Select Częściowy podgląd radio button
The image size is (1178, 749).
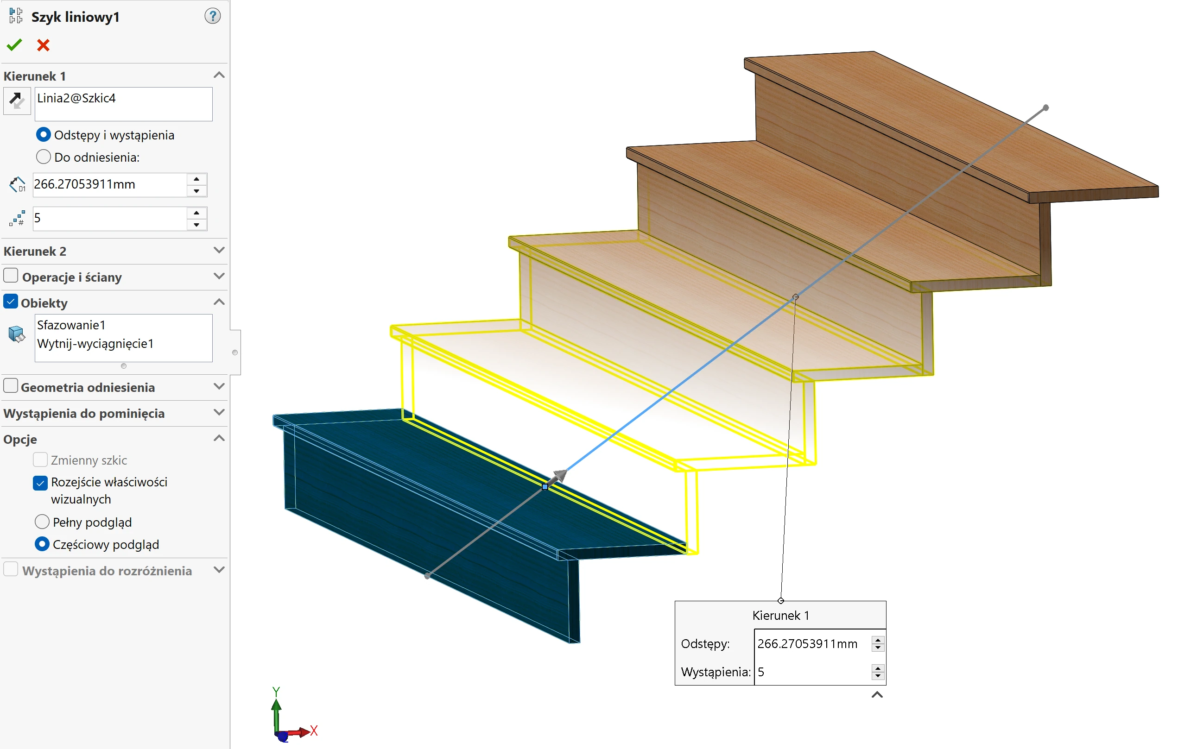(42, 544)
